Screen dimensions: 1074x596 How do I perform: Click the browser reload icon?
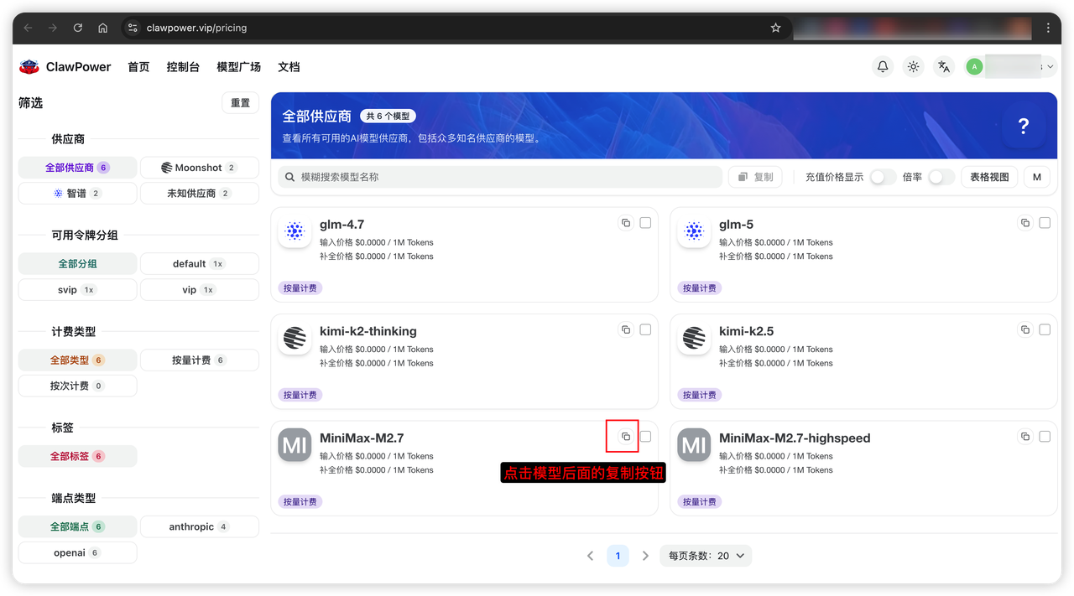pyautogui.click(x=78, y=28)
